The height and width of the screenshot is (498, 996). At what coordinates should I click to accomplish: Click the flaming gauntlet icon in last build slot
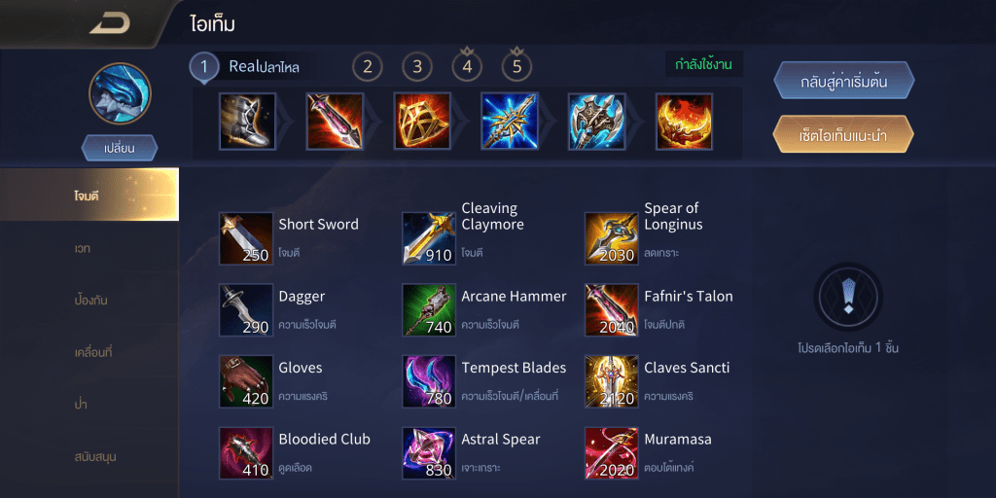tap(684, 122)
